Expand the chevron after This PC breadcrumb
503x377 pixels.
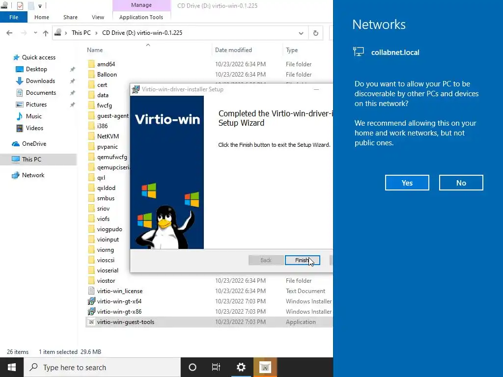pyautogui.click(x=96, y=33)
